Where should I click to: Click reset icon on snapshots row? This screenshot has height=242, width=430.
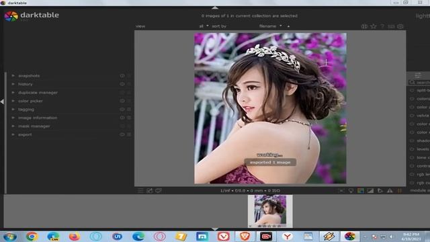click(x=122, y=76)
